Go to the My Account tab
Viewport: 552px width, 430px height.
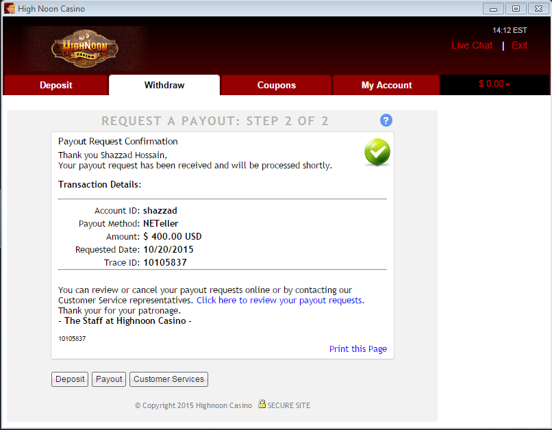pos(386,85)
